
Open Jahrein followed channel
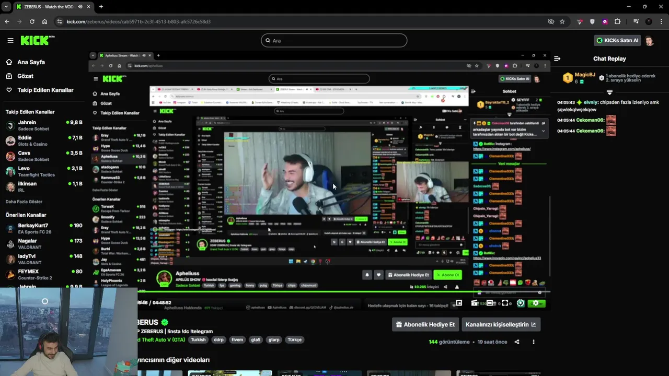tap(44, 125)
